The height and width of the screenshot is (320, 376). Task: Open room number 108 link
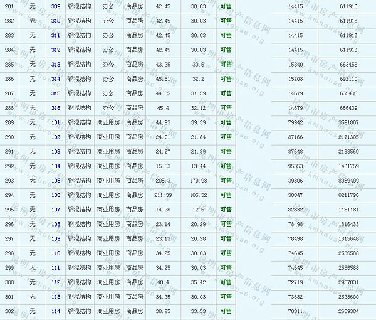point(56,224)
